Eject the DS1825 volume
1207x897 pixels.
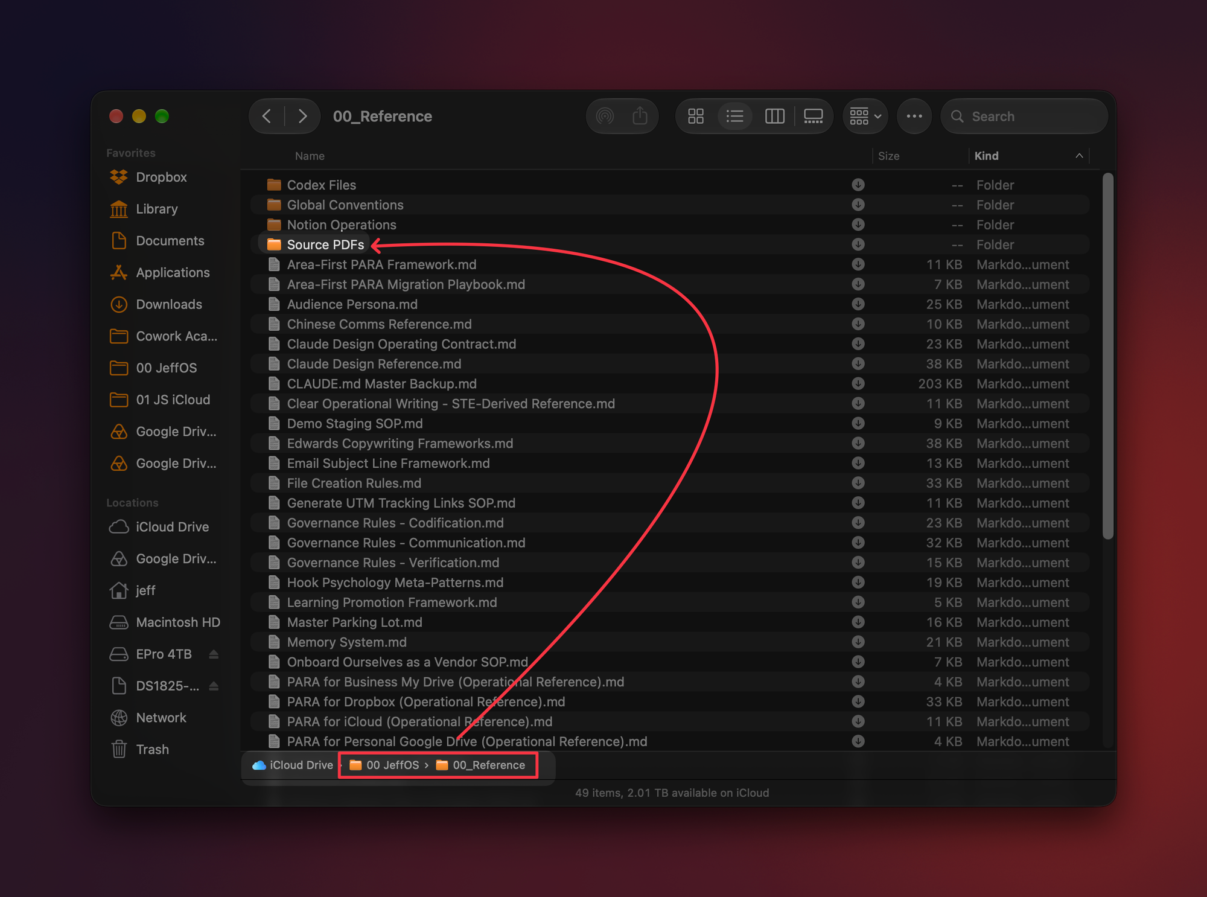point(214,686)
